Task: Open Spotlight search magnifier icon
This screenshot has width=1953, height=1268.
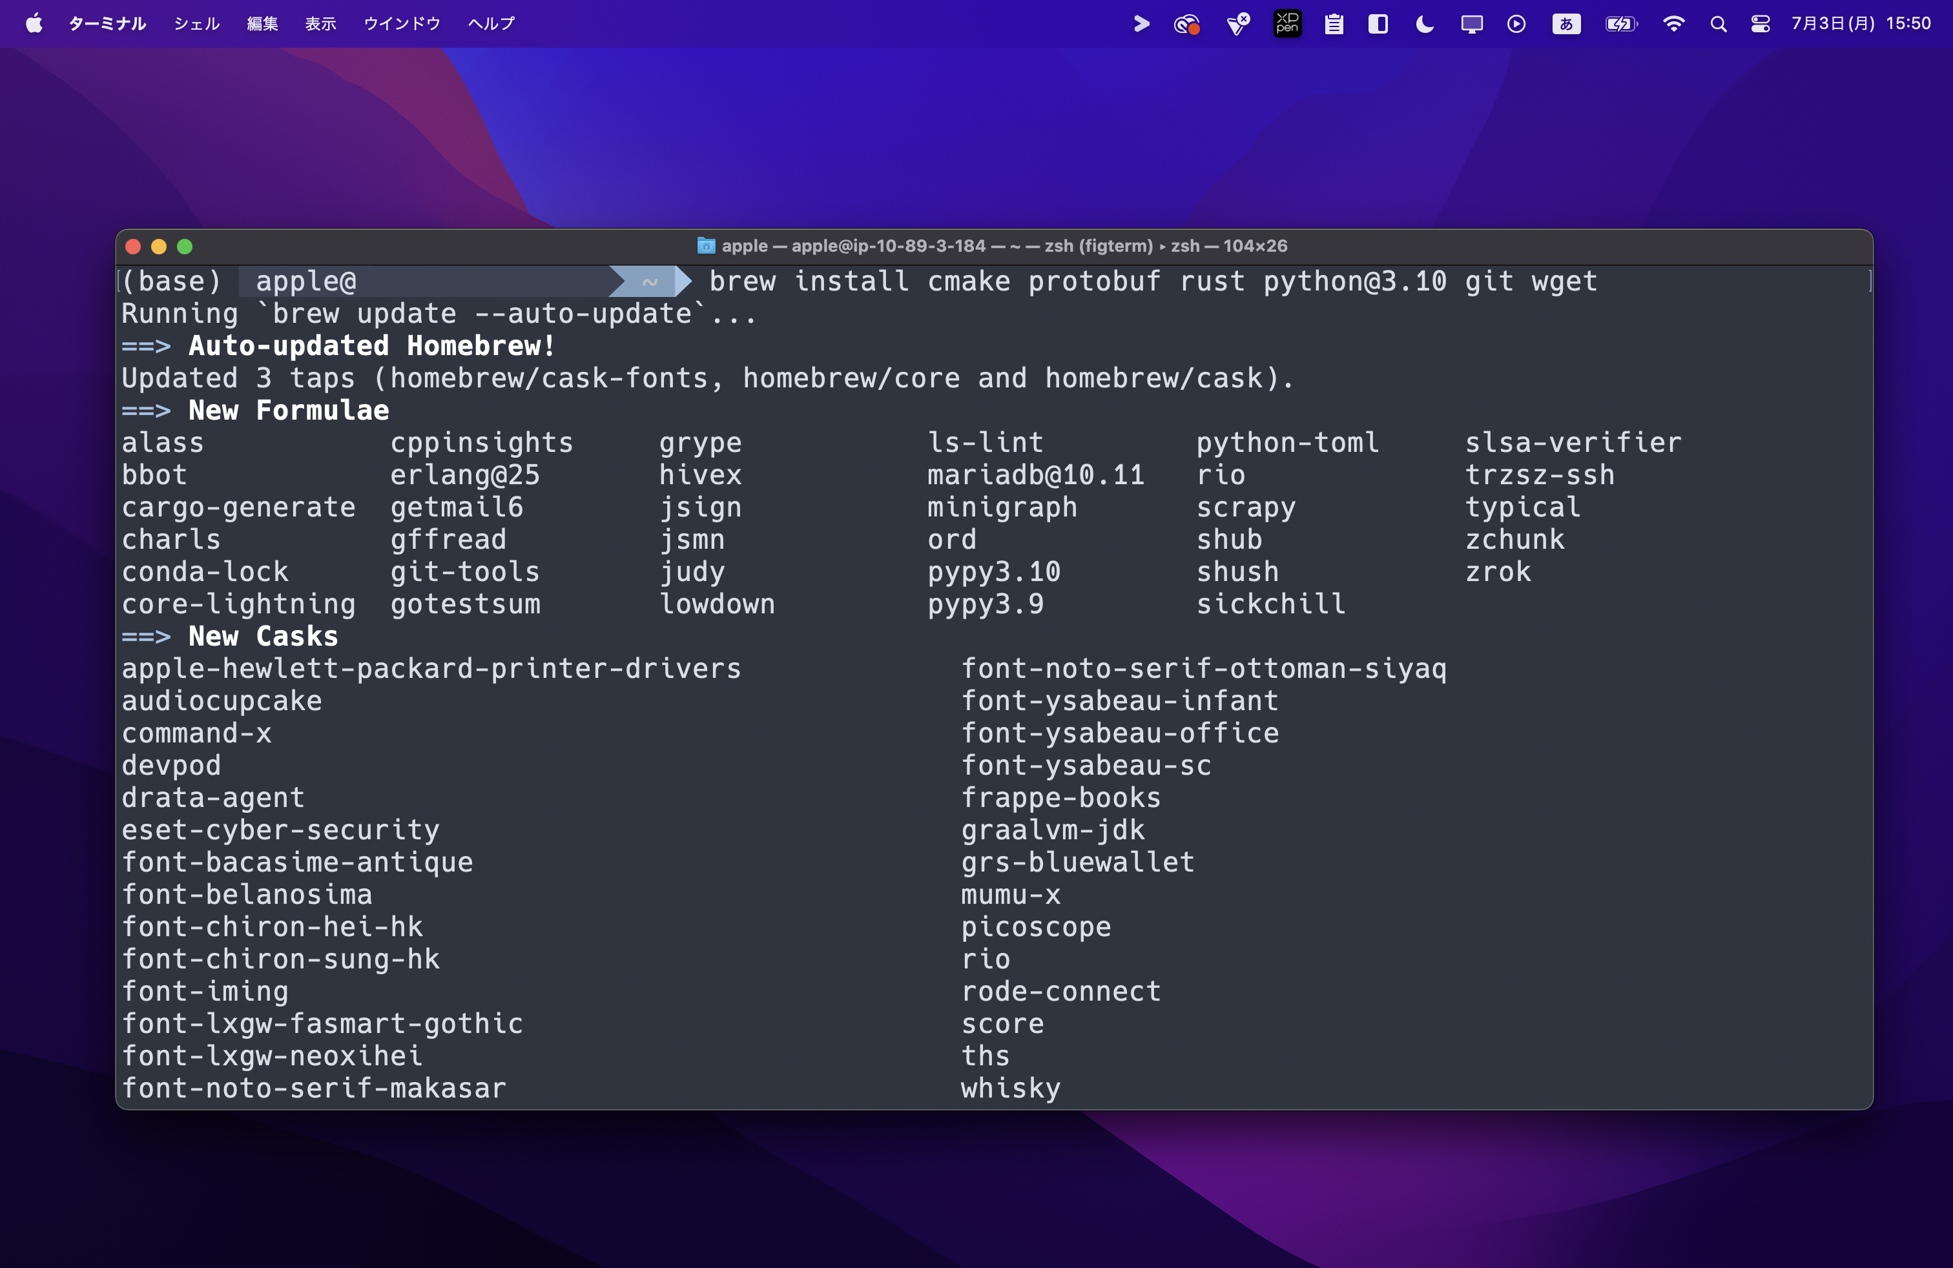Action: click(1717, 24)
